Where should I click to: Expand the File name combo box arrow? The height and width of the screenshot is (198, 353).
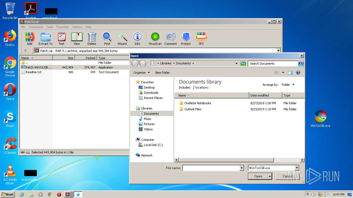242,168
